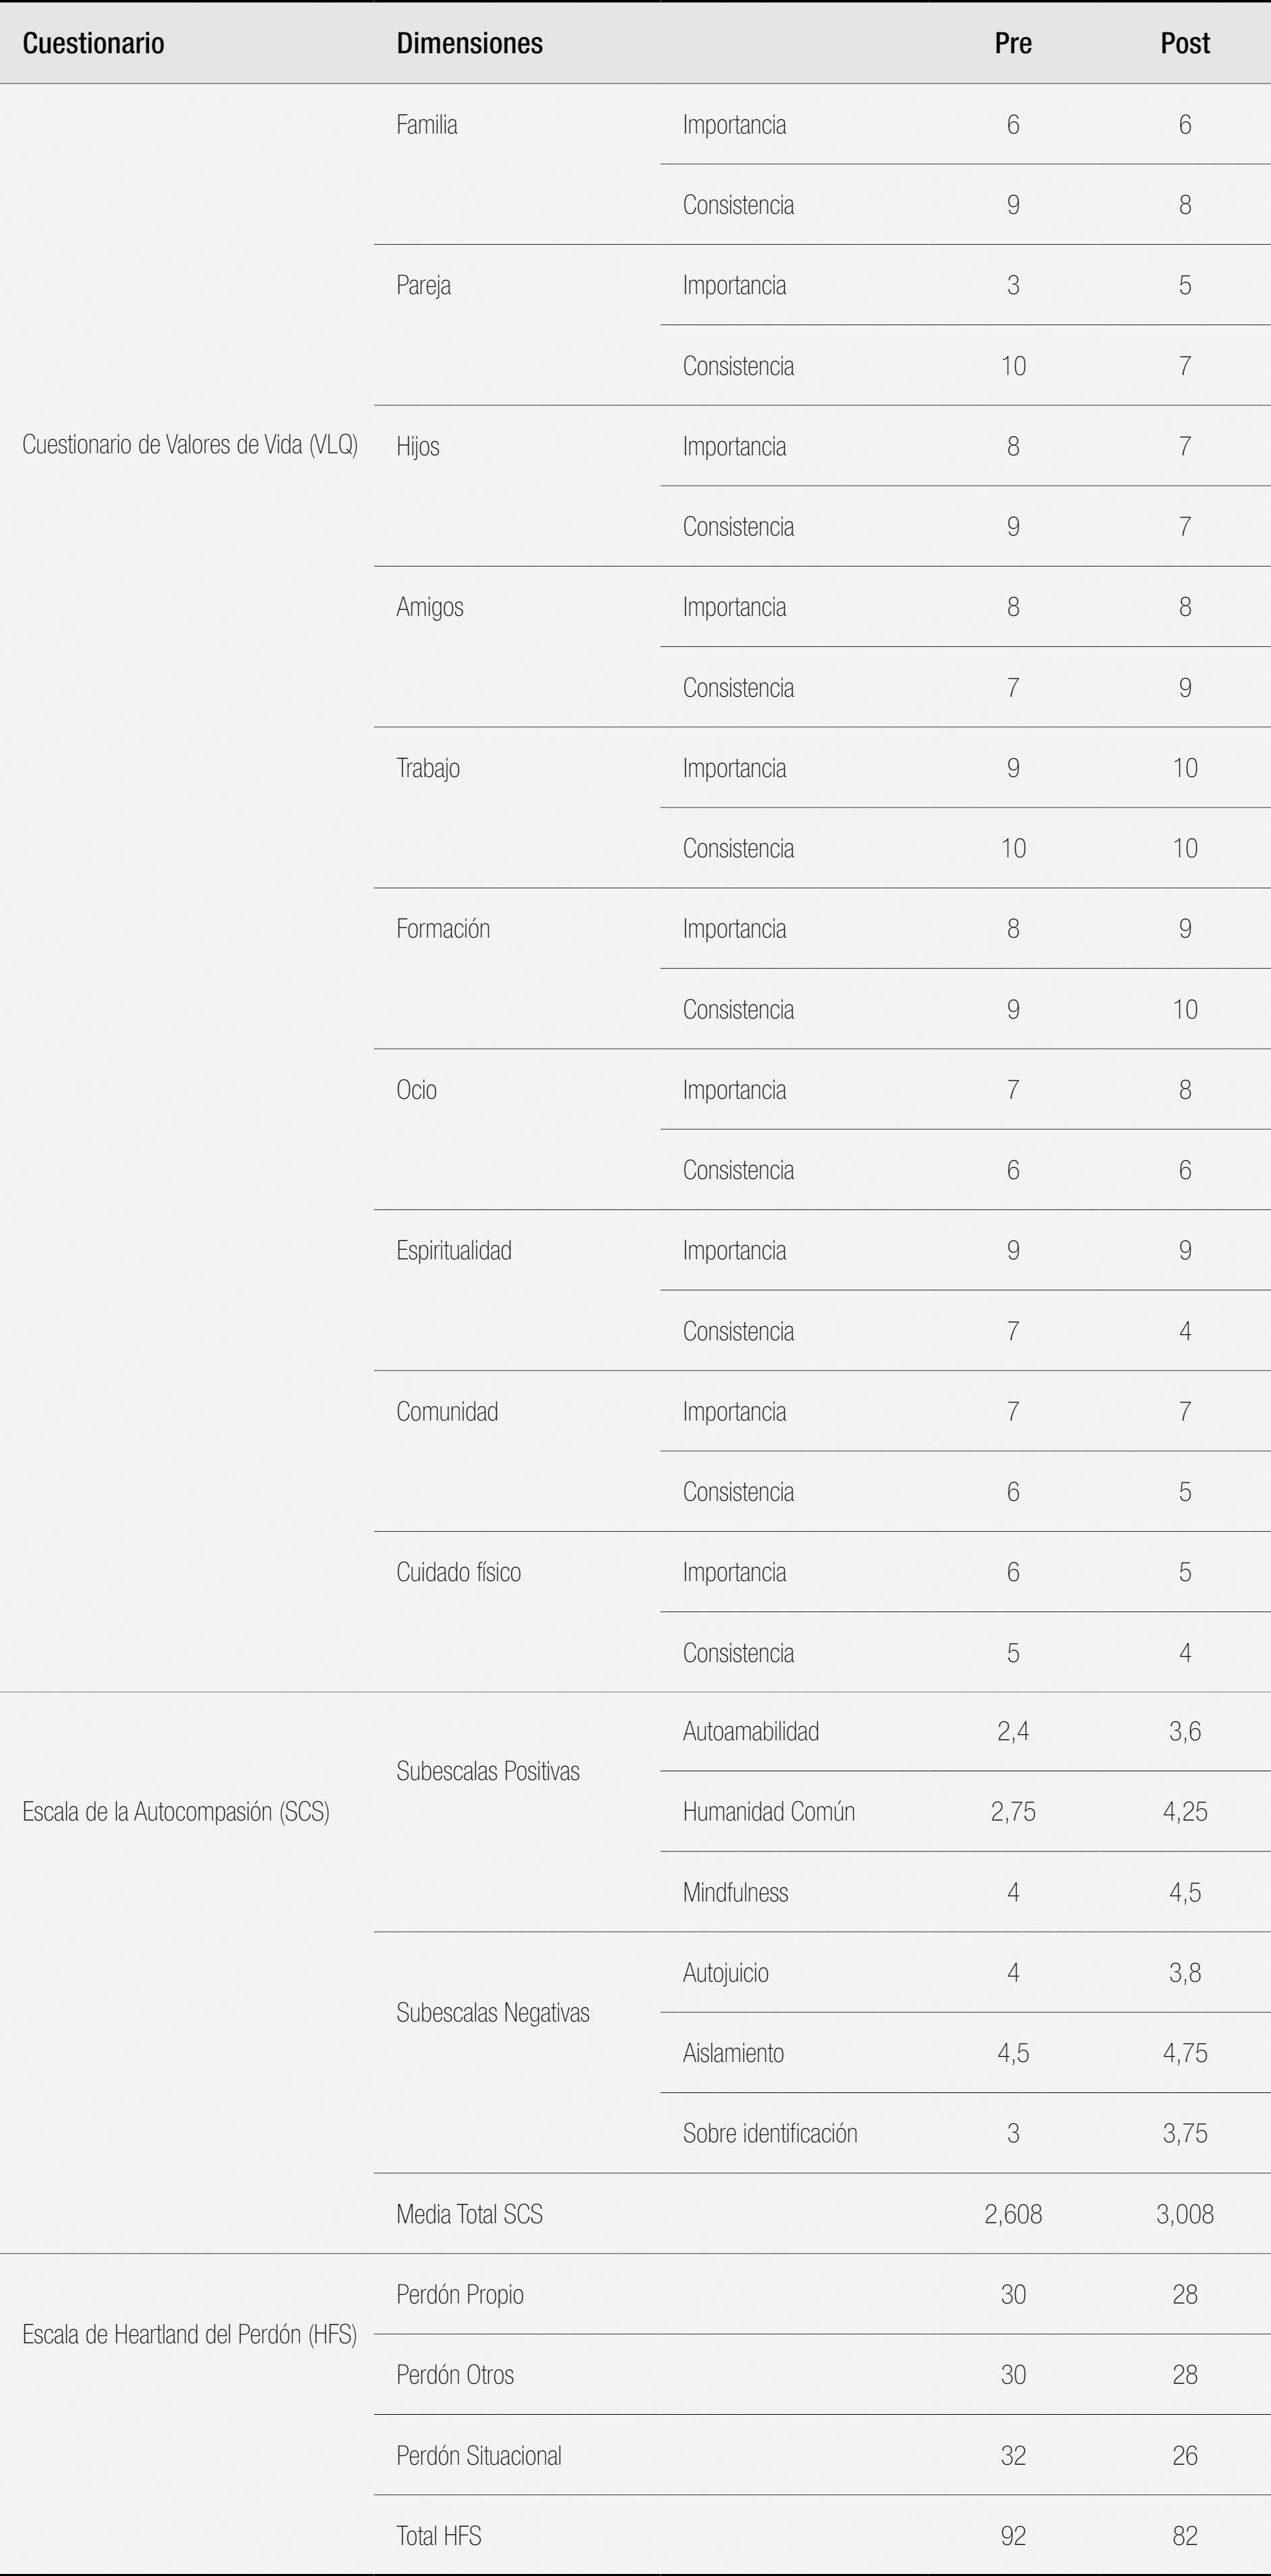Select the Media Total SCS row label
This screenshot has height=2576, width=1271.
point(469,2214)
